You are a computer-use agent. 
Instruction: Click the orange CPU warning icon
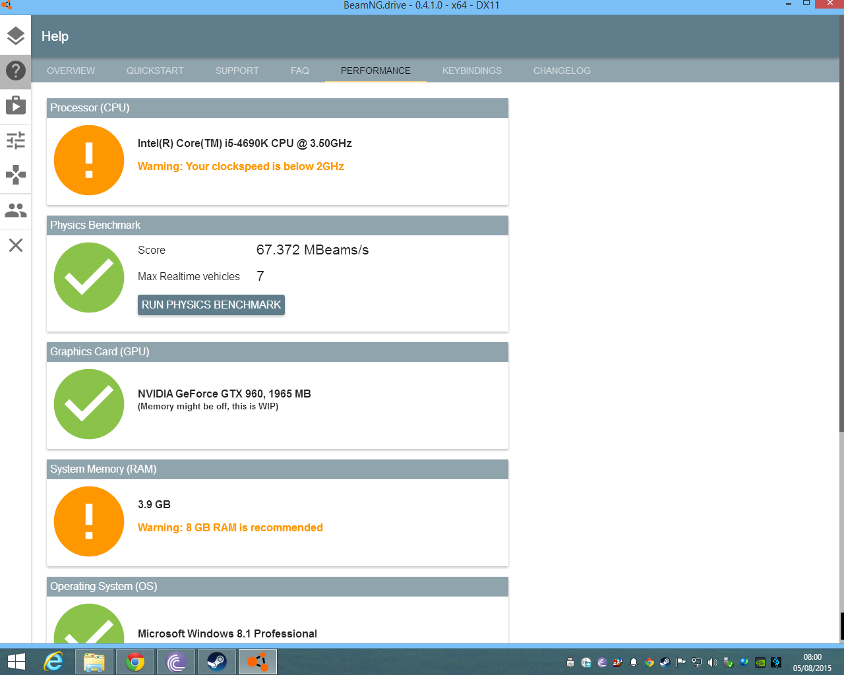89,160
